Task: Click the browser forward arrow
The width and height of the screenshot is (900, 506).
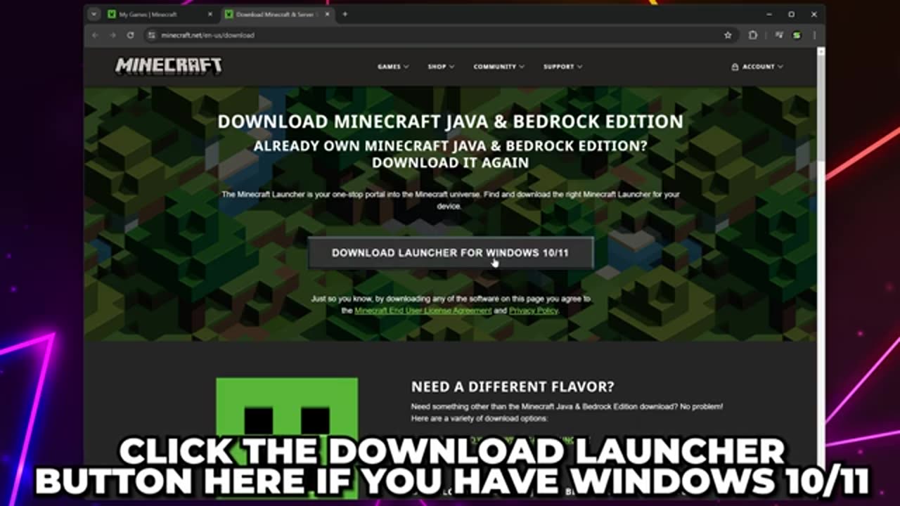Action: point(112,35)
